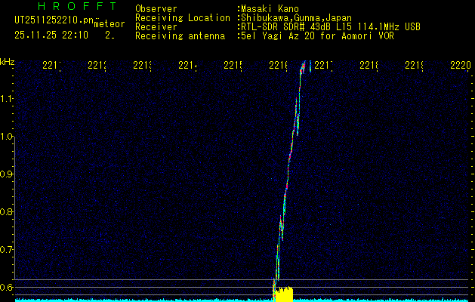Click the 25.11.25 22:10 date stamp
Screen dimensions: 475x302
[51, 35]
